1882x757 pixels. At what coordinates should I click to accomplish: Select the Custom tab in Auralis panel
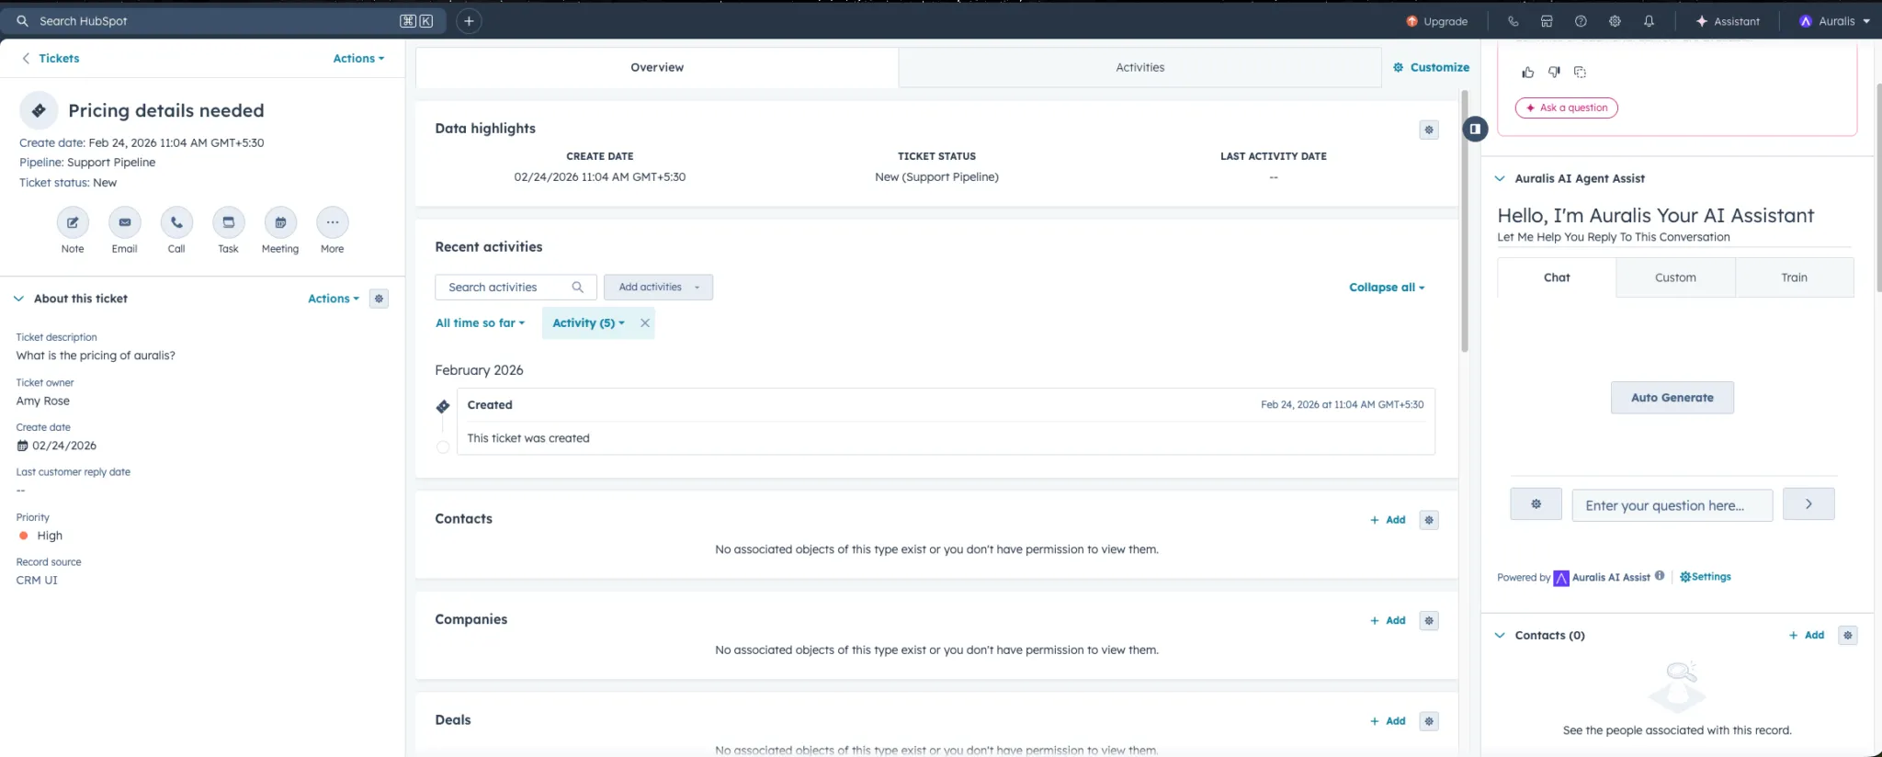[x=1675, y=277]
